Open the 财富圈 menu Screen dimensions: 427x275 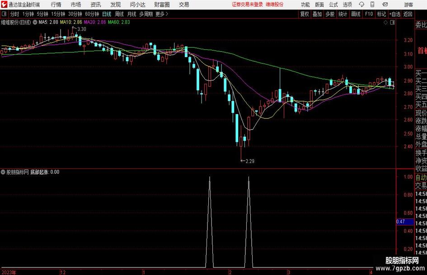(x=162, y=5)
